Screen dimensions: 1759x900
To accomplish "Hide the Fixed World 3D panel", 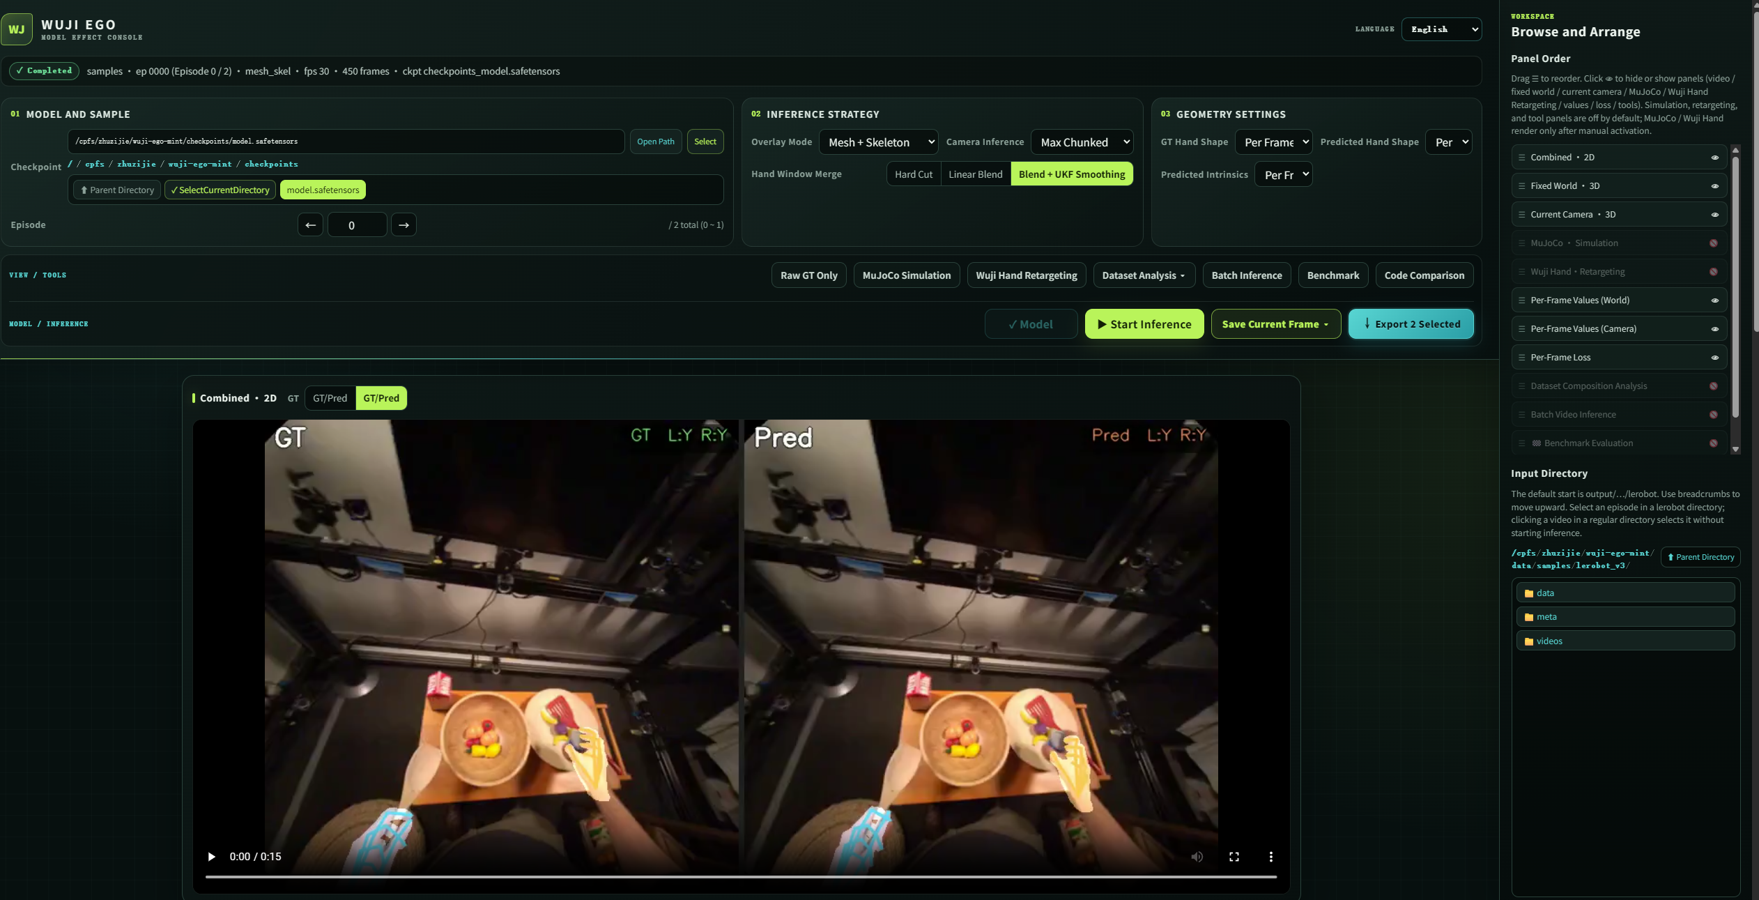I will (1715, 186).
